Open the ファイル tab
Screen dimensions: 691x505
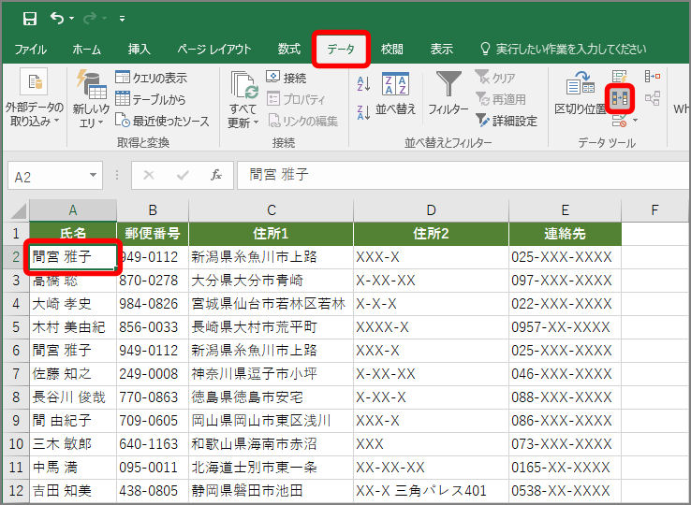pyautogui.click(x=30, y=50)
